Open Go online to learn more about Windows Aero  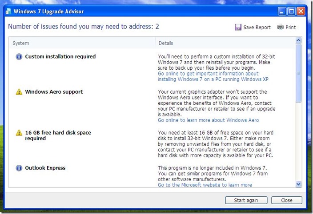pos(208,120)
